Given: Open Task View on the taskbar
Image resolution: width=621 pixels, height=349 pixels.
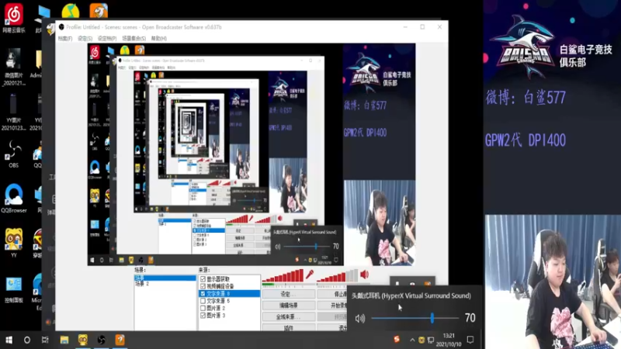Looking at the screenshot, I should tap(45, 340).
